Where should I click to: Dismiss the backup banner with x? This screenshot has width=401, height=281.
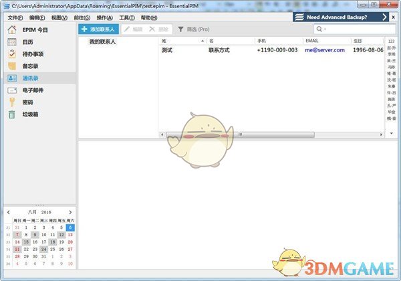394,17
